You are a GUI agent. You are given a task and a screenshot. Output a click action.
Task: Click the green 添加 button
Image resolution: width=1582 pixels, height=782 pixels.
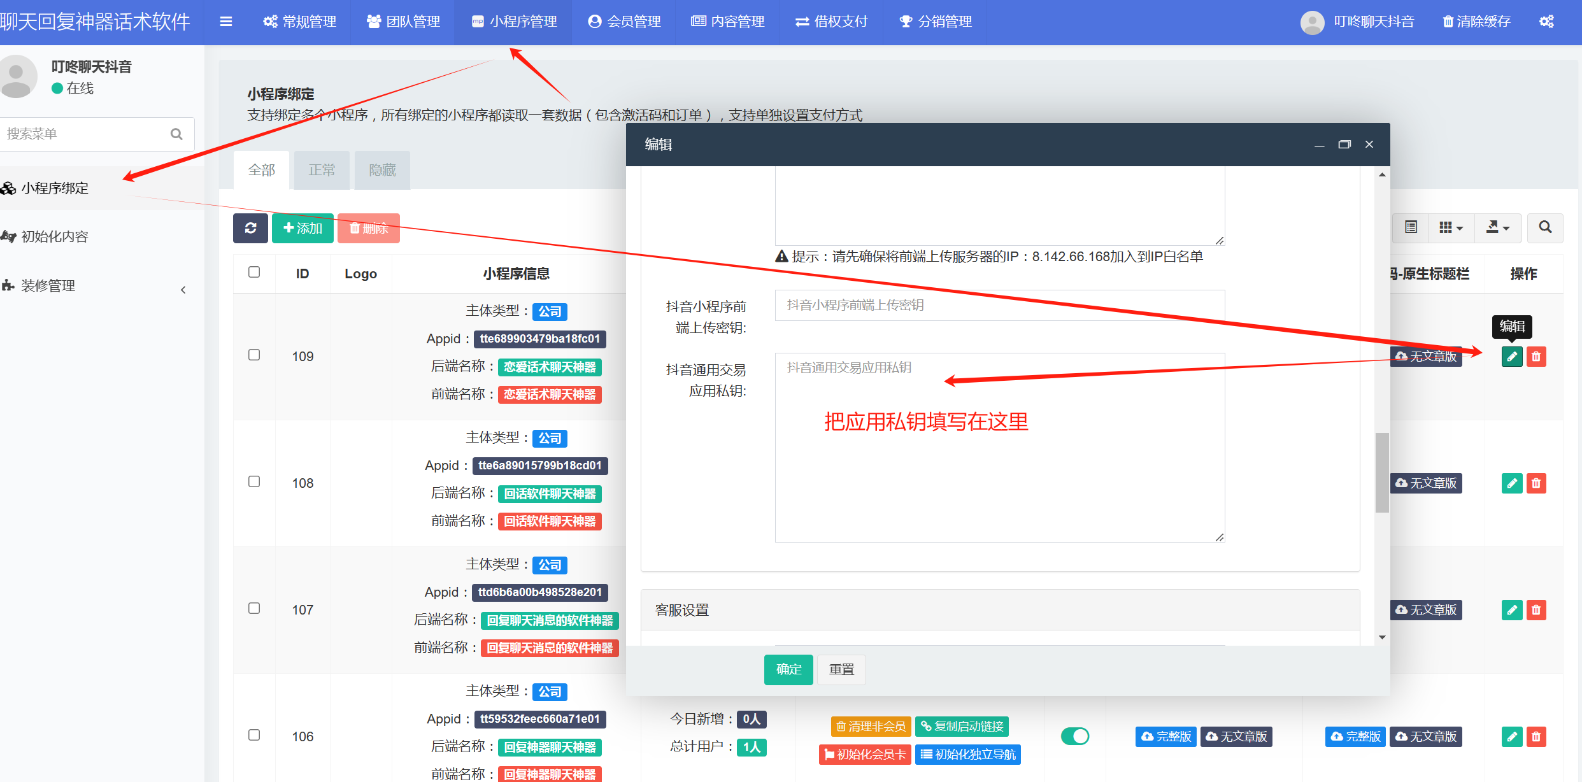click(x=303, y=228)
